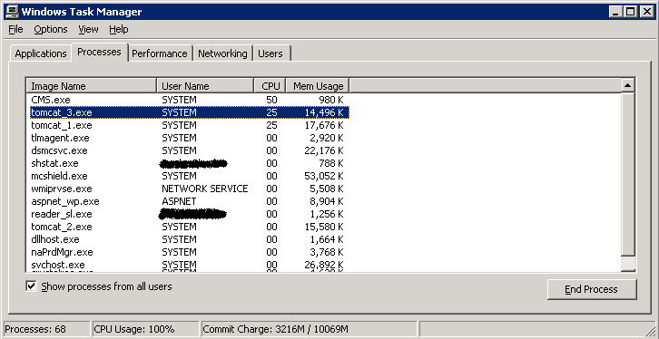Select the dllhost.exe process
Screen dimensions: 659x339
(x=189, y=239)
